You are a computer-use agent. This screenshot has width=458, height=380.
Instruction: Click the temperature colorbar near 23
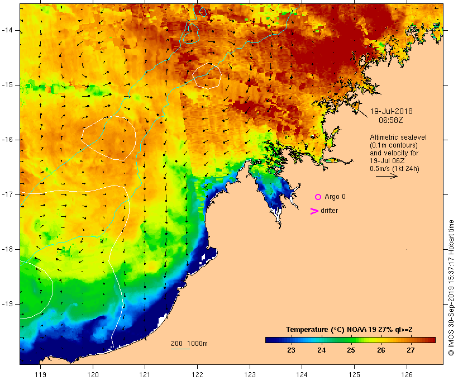(291, 340)
